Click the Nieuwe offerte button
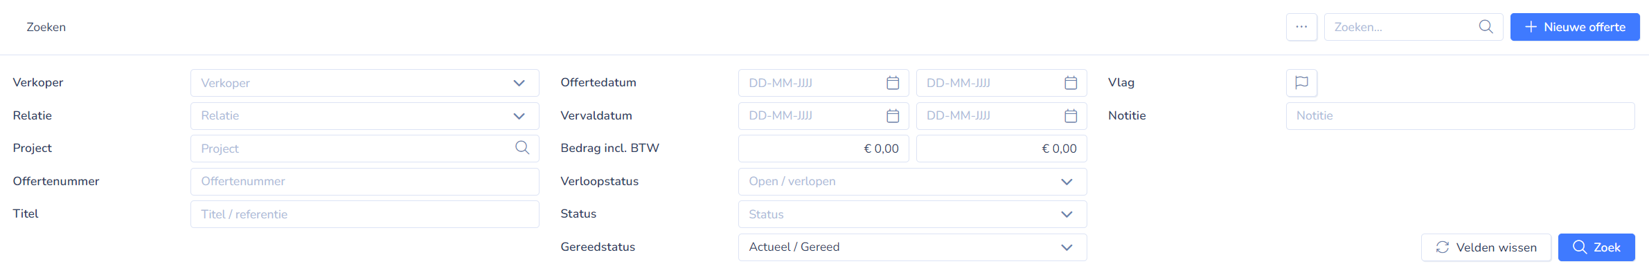Viewport: 1649px width, 275px height. (1574, 27)
